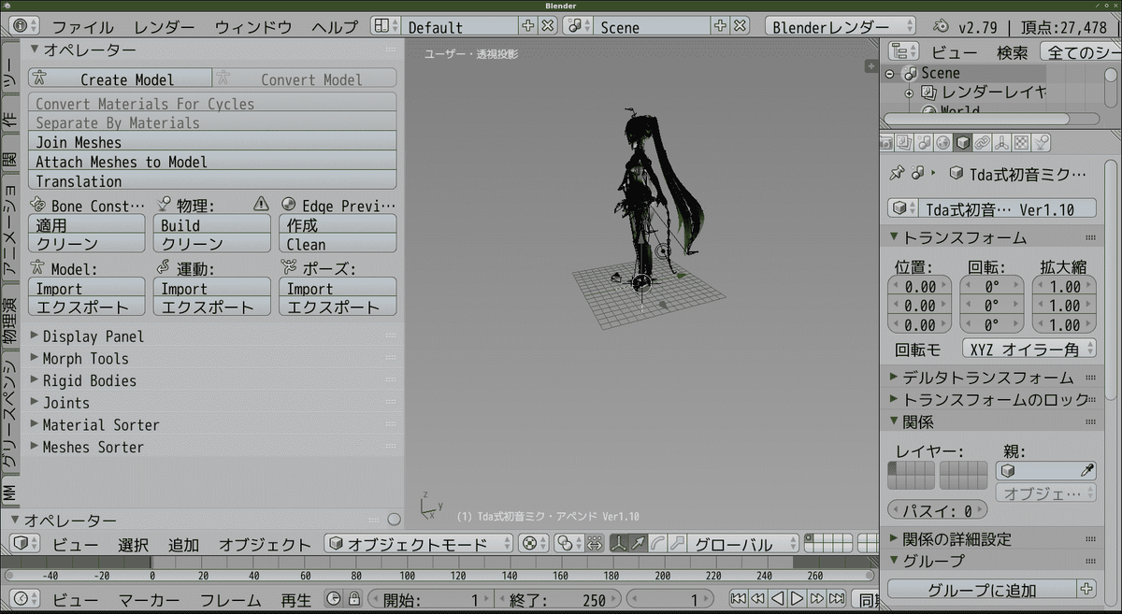Open the Render properties tab (camera icon)

click(885, 143)
